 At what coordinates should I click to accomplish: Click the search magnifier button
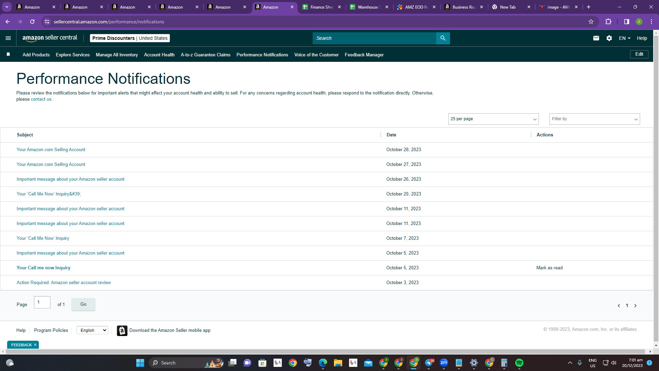click(x=443, y=38)
